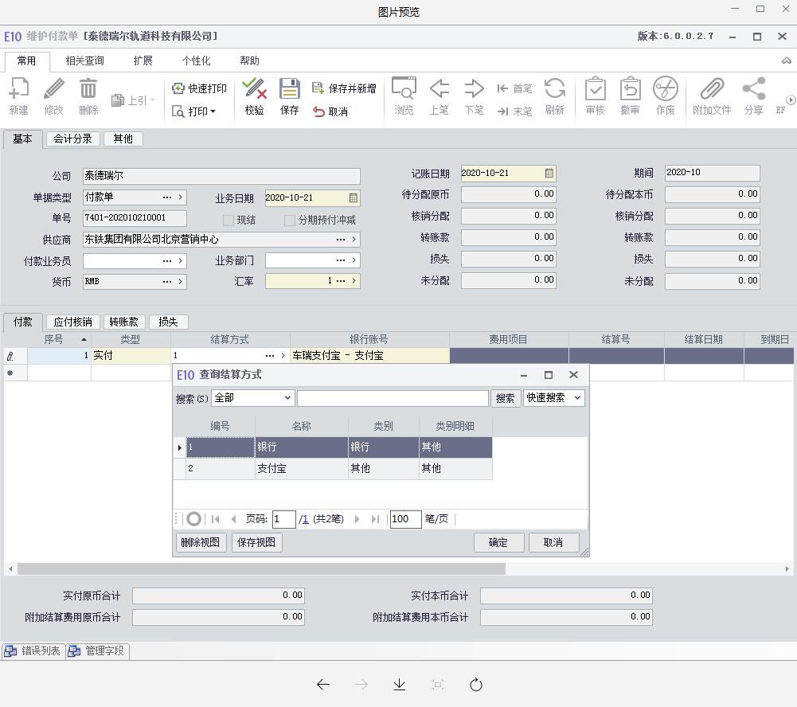Click the dialog's refresh circle icon in pager
This screenshot has width=797, height=707.
193,519
